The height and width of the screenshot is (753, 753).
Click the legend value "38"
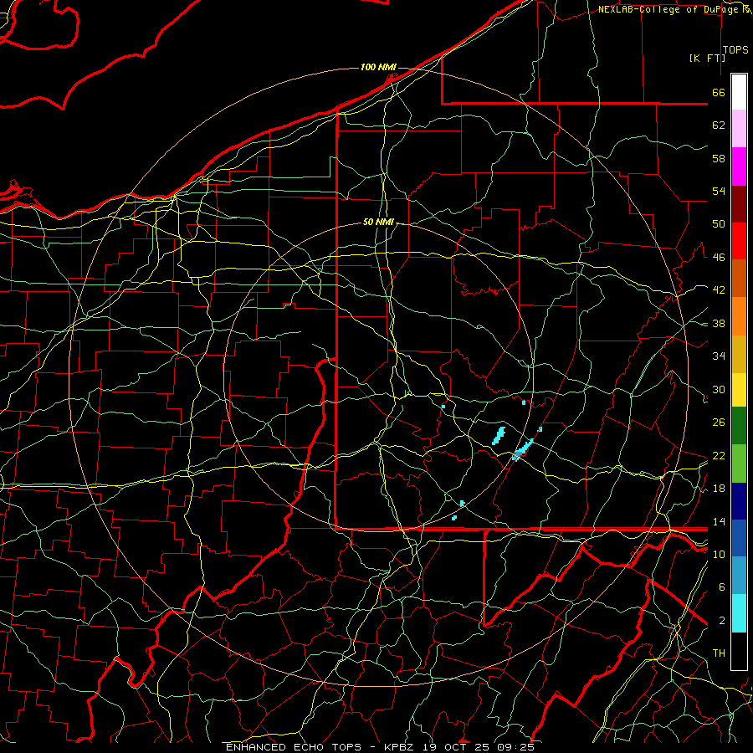tap(719, 323)
